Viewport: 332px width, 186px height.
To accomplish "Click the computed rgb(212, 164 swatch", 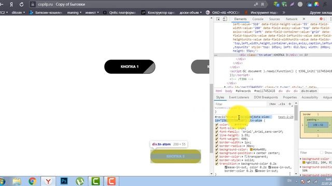I will [303, 162].
